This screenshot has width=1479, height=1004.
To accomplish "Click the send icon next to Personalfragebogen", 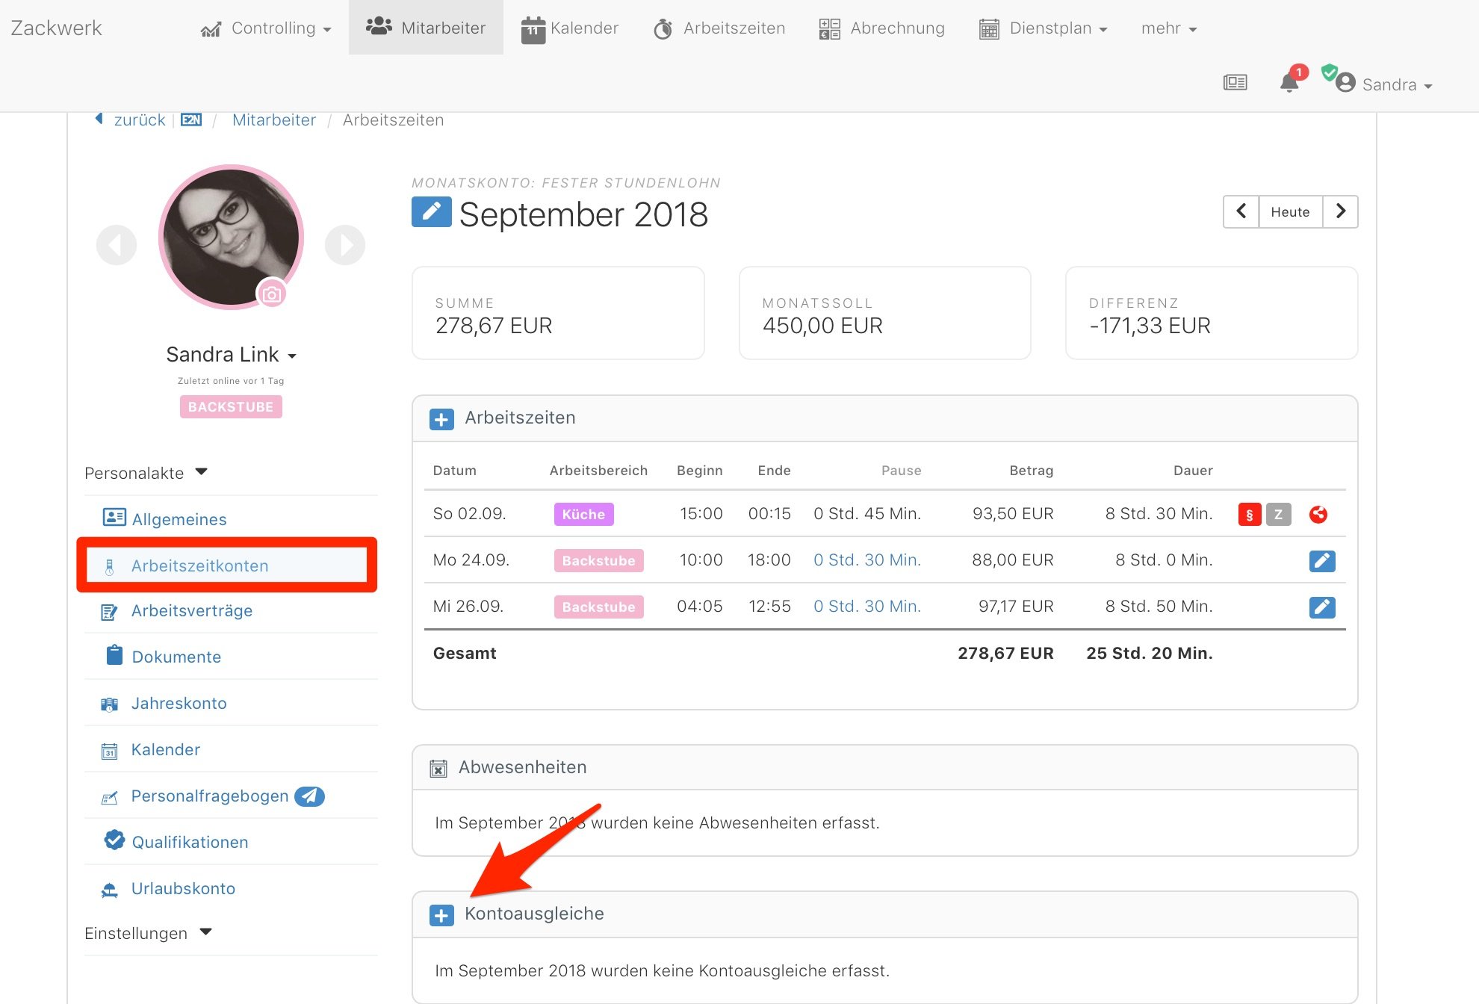I will 309,796.
